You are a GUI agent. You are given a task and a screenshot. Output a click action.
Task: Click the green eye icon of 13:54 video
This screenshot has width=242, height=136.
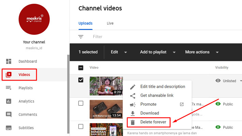click(218, 104)
